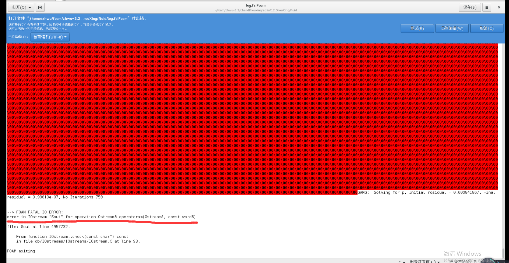The height and width of the screenshot is (263, 509).
Task: Click 'in file db/IOstreams/IOstreams/IOstream.C' line
Action: pos(78,241)
